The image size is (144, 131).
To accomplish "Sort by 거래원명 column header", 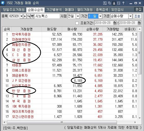I will tap(27, 29).
